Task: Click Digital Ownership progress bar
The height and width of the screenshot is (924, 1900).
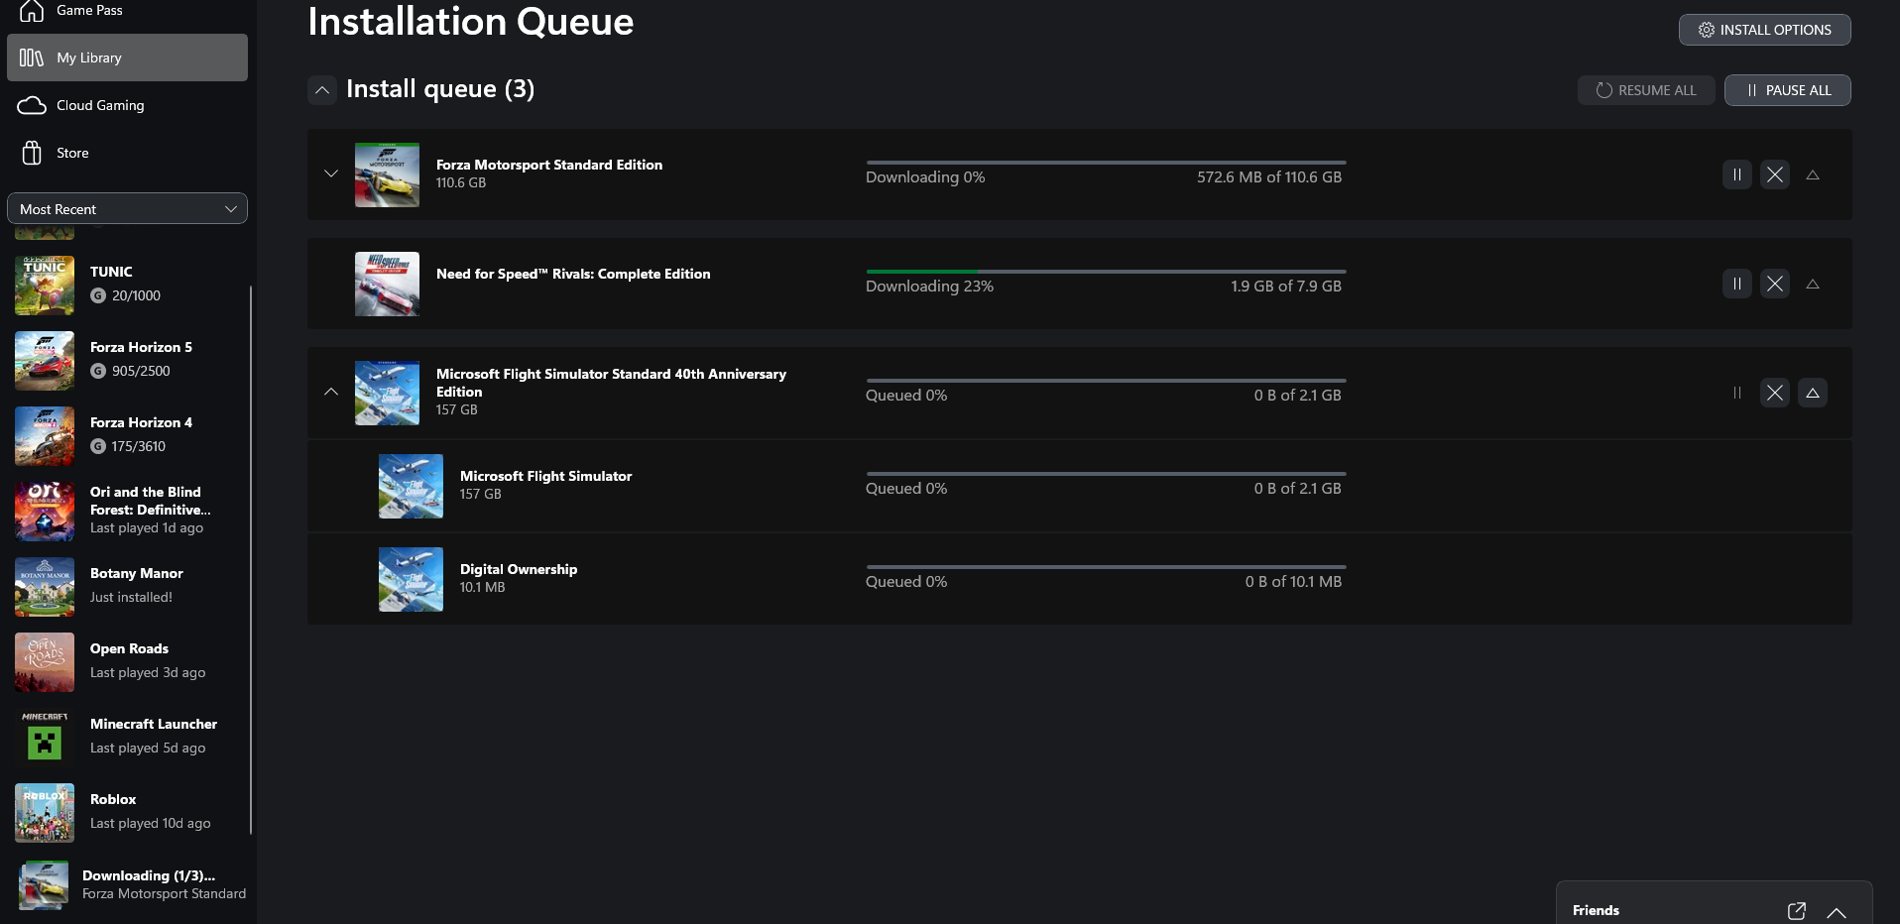Action: click(x=1106, y=567)
